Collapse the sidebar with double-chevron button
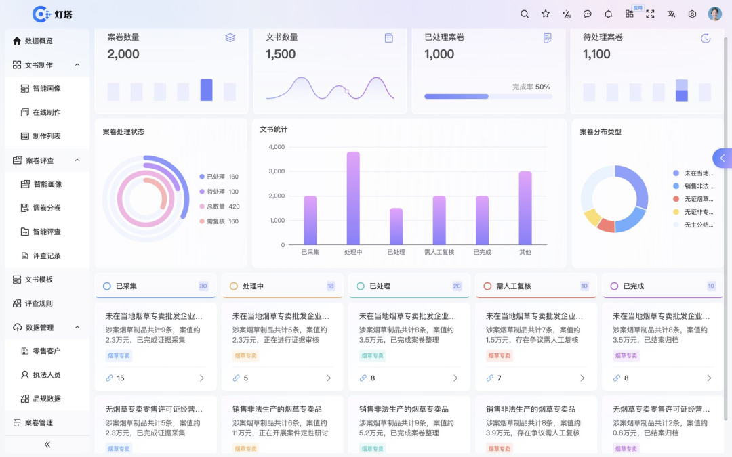 47,445
